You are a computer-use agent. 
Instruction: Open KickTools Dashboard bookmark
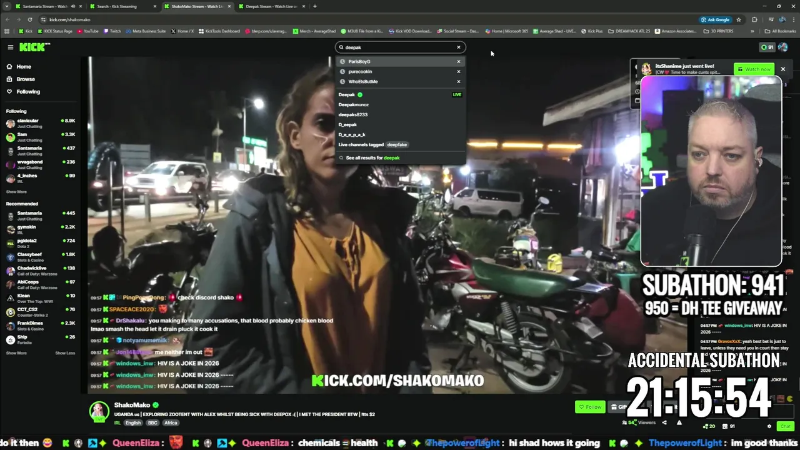pyautogui.click(x=219, y=31)
